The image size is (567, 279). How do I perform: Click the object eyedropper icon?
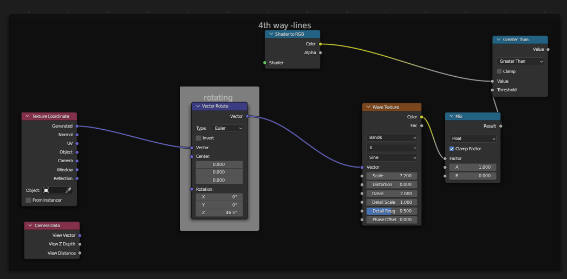[68, 190]
